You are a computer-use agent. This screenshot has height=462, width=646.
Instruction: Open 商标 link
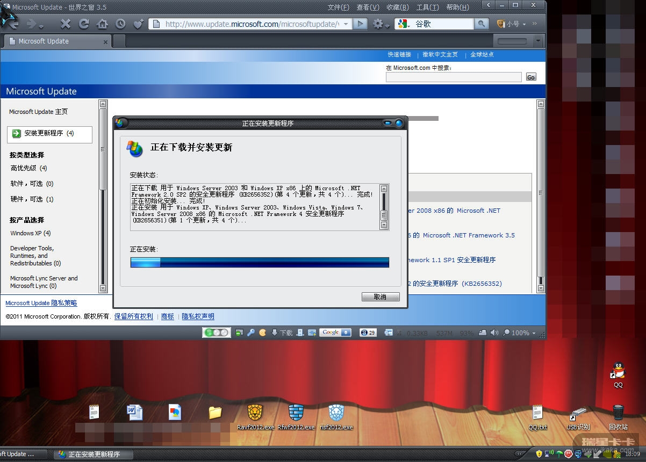click(168, 316)
